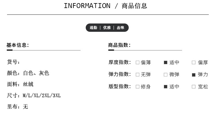Check the 宽松 fit checkbox
This screenshot has width=215, height=120.
coord(193,87)
